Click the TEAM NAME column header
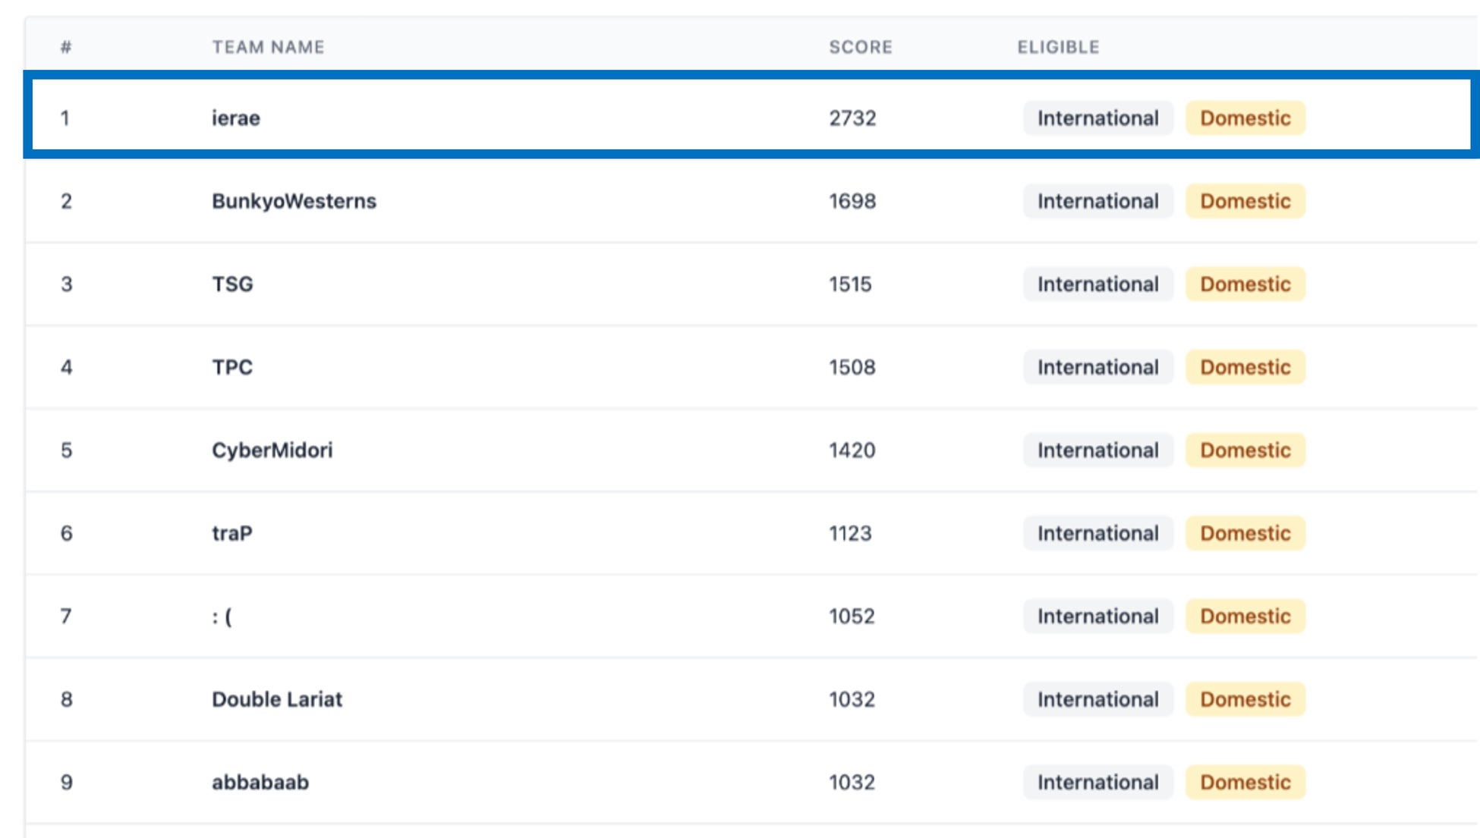 pyautogui.click(x=268, y=47)
